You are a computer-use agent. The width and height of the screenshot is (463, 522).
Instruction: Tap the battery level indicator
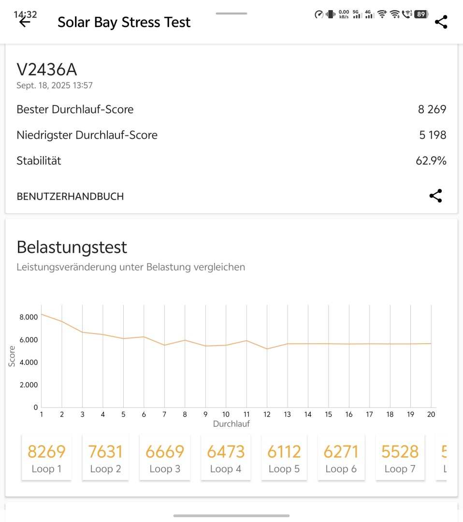click(421, 14)
